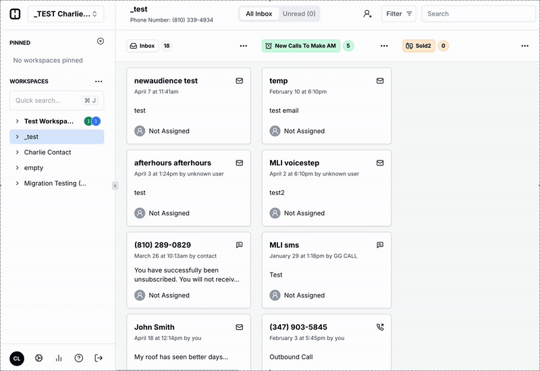Open the temp card
The image size is (540, 371).
(327, 106)
